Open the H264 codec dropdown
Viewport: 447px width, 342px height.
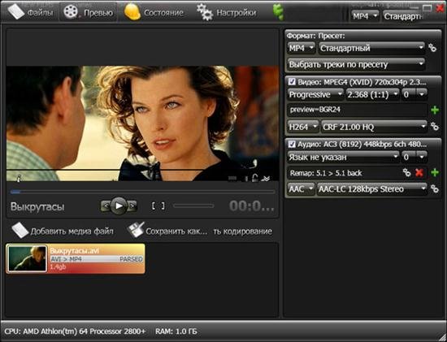(x=303, y=127)
